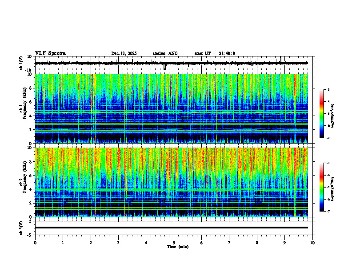
Task: Click the "2" tick on the time axis
Action: pyautogui.click(x=91, y=243)
